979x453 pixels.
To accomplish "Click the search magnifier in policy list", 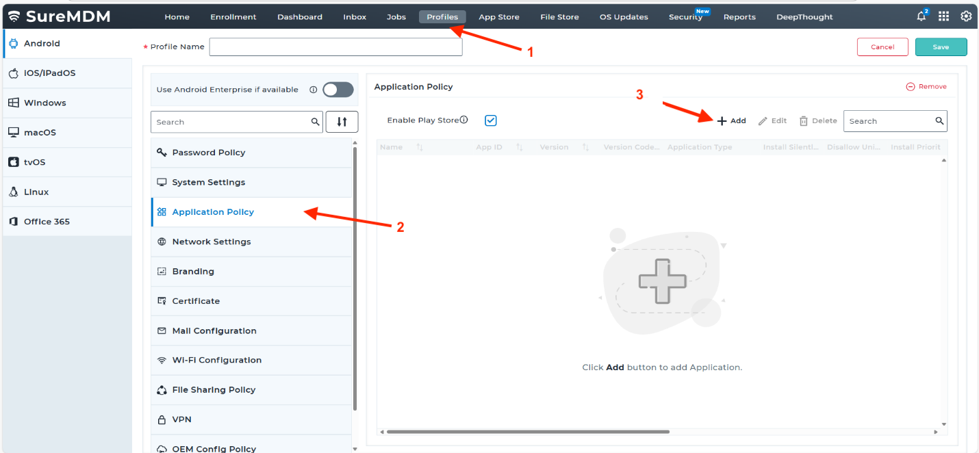I will (x=315, y=122).
